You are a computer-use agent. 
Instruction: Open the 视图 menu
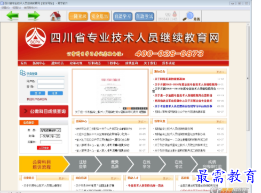pyautogui.click(x=17, y=7)
